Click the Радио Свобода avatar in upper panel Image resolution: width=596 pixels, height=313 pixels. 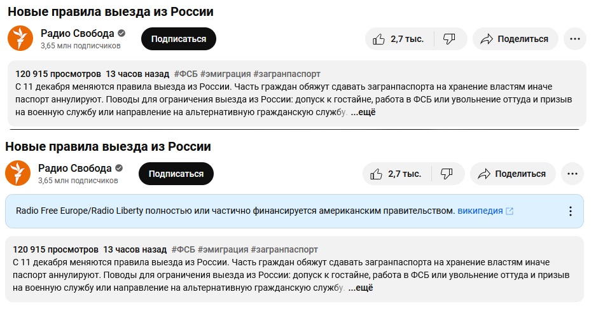[x=20, y=38]
